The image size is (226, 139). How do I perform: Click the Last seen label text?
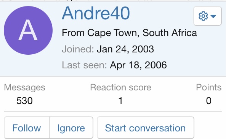(84, 65)
